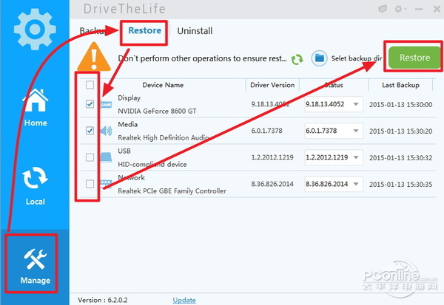Viewport: 444px width, 305px height.
Task: Select HID-compliand device text
Action: click(x=152, y=164)
